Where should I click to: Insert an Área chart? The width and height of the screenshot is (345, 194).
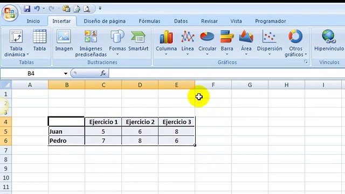pyautogui.click(x=246, y=43)
